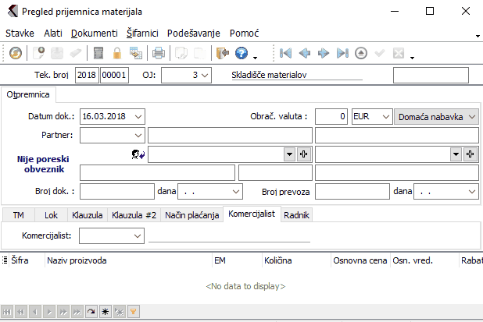Open the Šifarnici menu
This screenshot has height=322, width=483.
click(x=142, y=34)
